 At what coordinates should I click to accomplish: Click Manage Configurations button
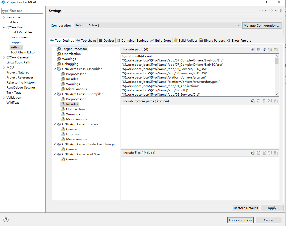262,25
